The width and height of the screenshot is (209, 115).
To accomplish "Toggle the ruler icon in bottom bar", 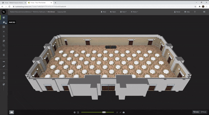I will pyautogui.click(x=120, y=112).
